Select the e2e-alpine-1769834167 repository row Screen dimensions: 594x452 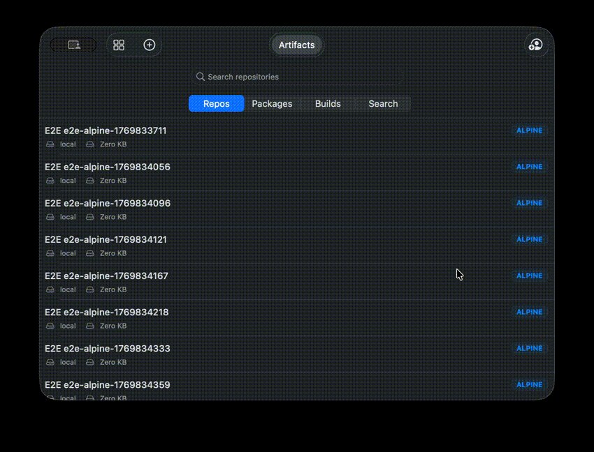point(106,276)
